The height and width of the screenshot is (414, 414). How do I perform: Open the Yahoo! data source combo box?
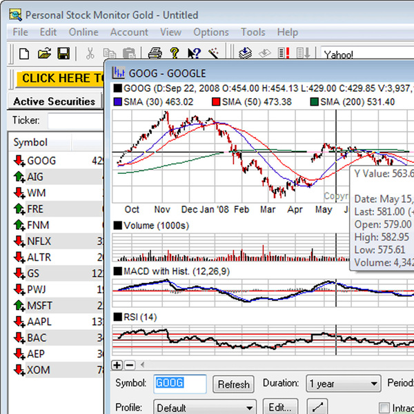(x=367, y=55)
